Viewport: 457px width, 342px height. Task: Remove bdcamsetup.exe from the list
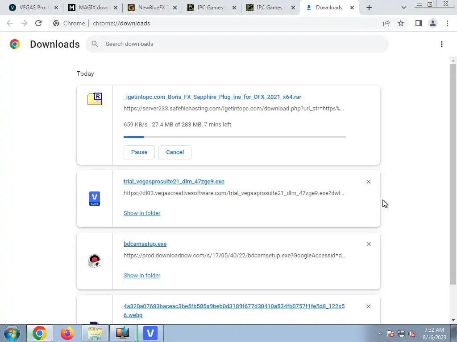click(x=368, y=244)
